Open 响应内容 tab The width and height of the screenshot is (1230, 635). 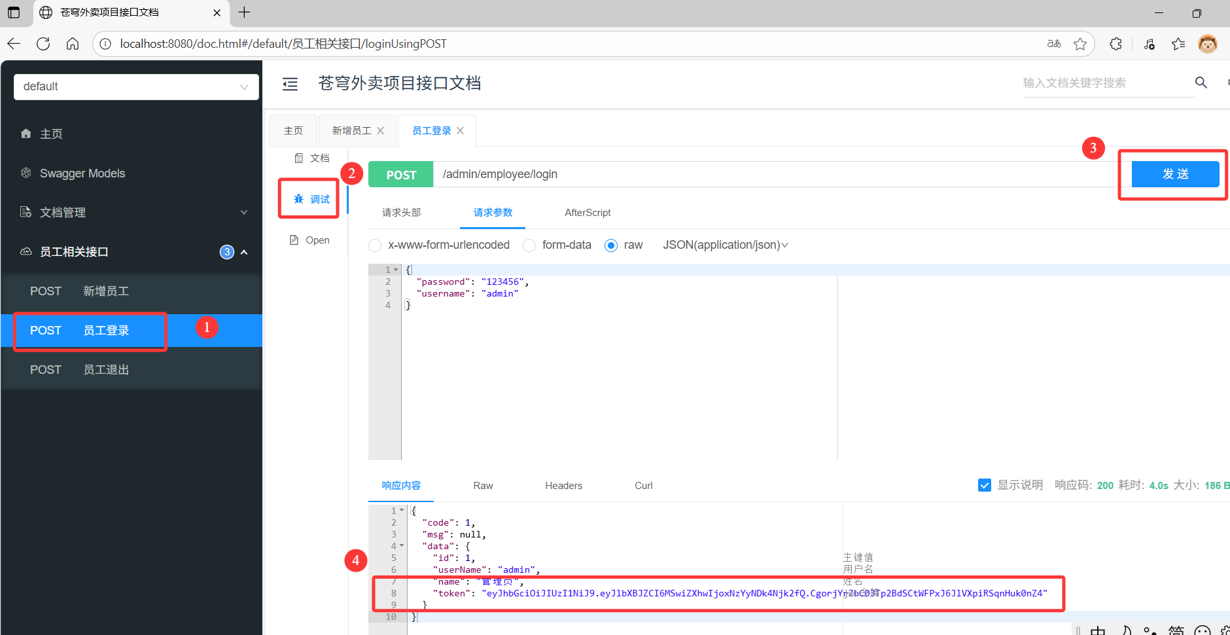401,486
